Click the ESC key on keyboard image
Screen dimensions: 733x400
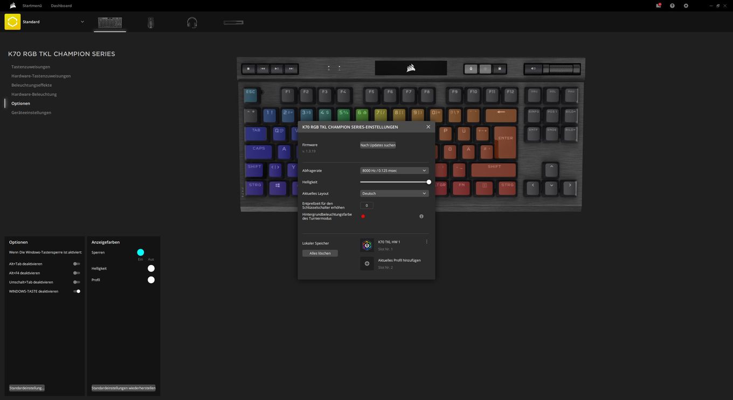(x=251, y=95)
